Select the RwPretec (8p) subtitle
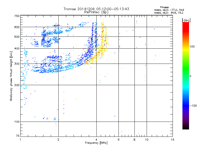The width and height of the screenshot is (203, 152). [x=96, y=12]
